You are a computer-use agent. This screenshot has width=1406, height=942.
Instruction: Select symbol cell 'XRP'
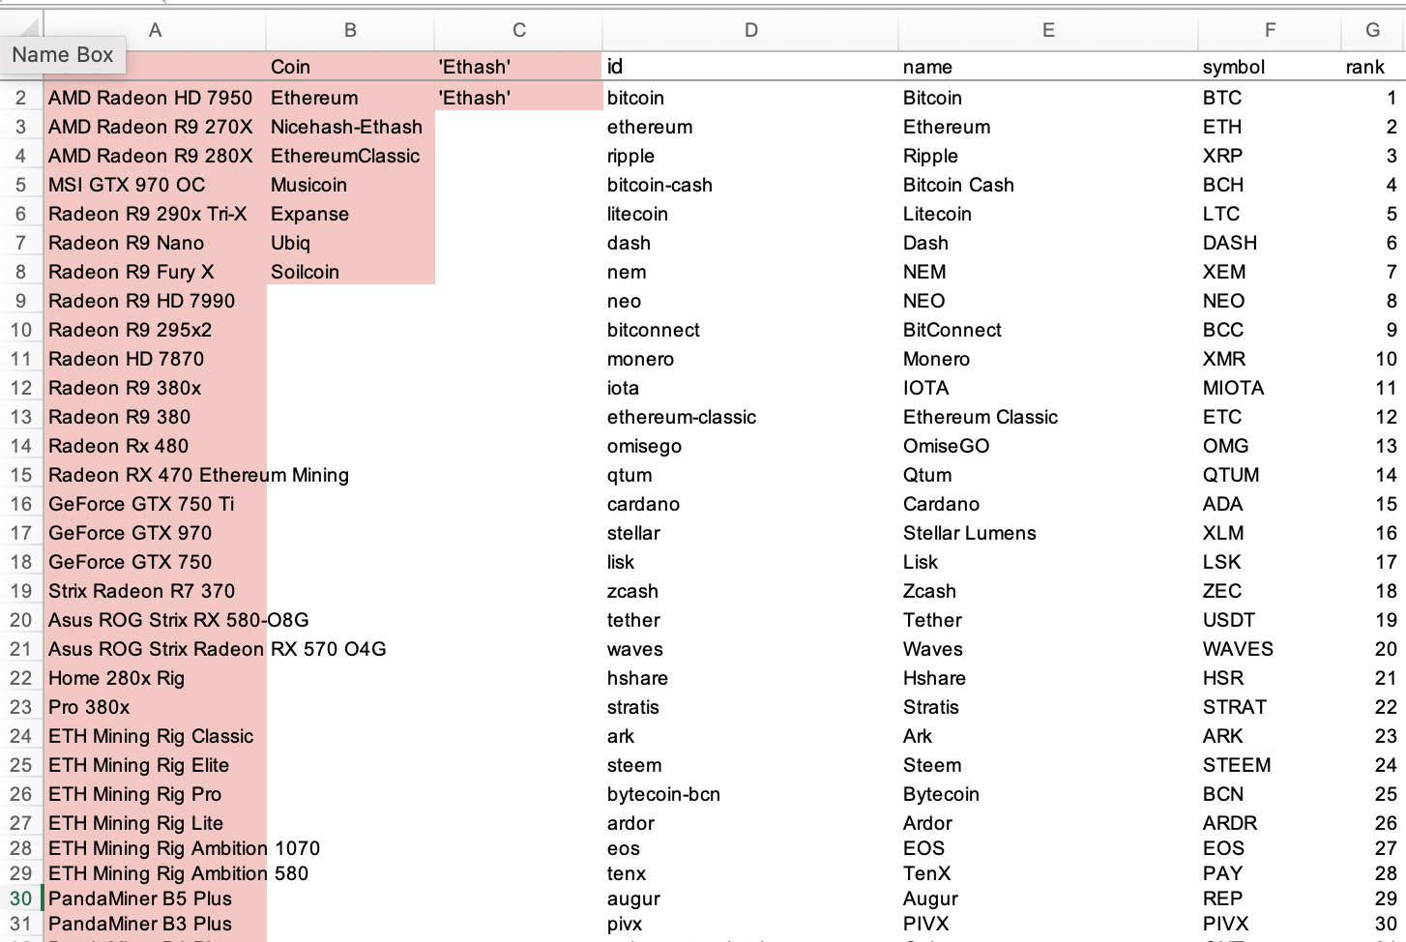pyautogui.click(x=1270, y=156)
